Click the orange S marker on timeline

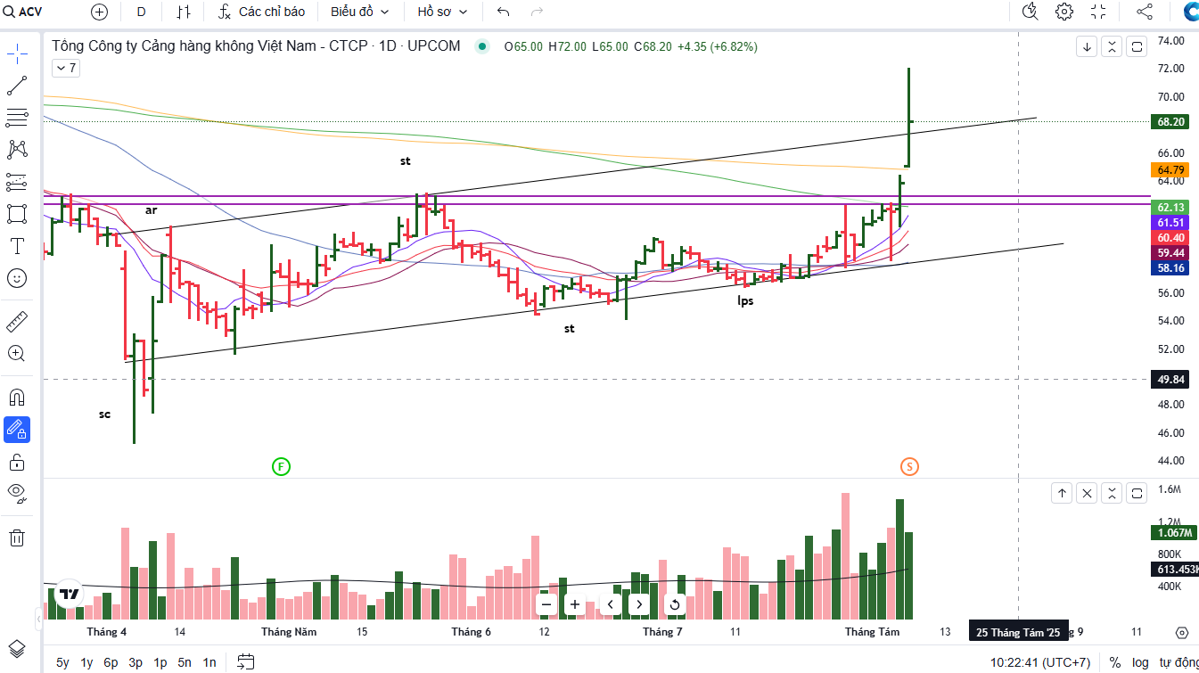[x=909, y=466]
